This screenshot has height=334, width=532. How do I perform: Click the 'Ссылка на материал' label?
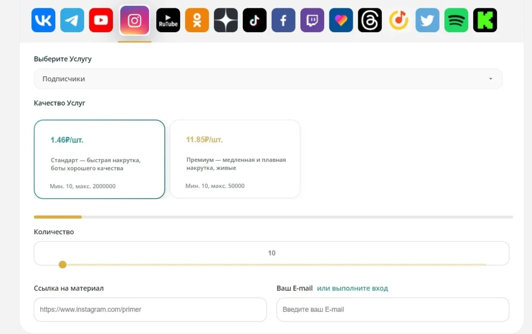[x=69, y=288]
